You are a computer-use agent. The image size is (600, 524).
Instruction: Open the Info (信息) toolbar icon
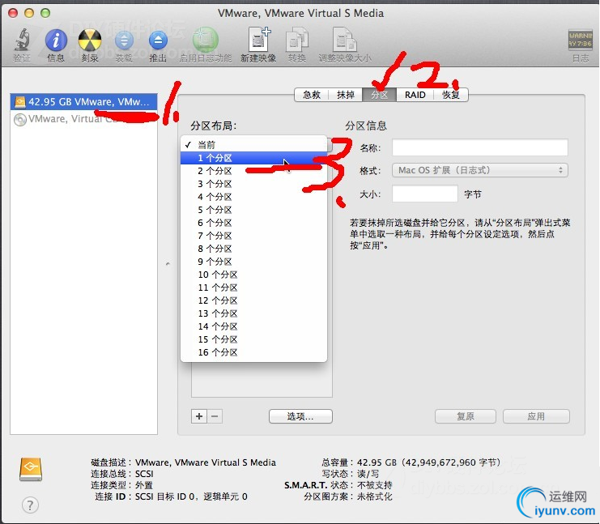pyautogui.click(x=56, y=40)
